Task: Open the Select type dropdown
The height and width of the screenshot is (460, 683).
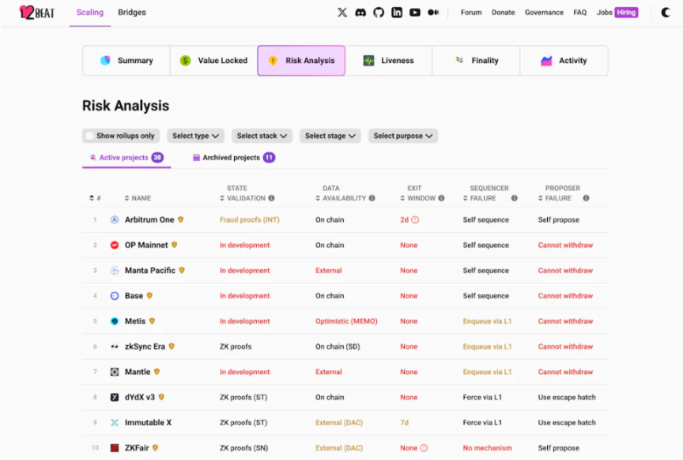Action: click(195, 136)
